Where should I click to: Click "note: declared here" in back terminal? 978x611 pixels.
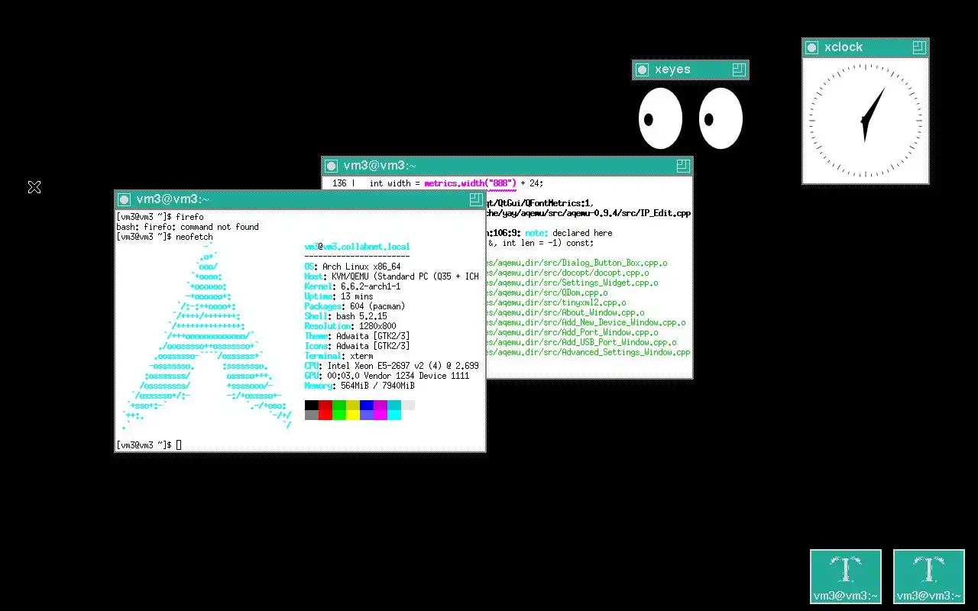[568, 233]
